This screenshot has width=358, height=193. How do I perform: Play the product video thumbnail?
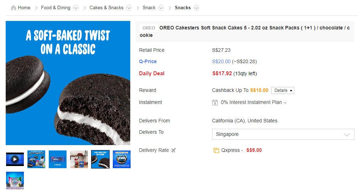(15, 159)
